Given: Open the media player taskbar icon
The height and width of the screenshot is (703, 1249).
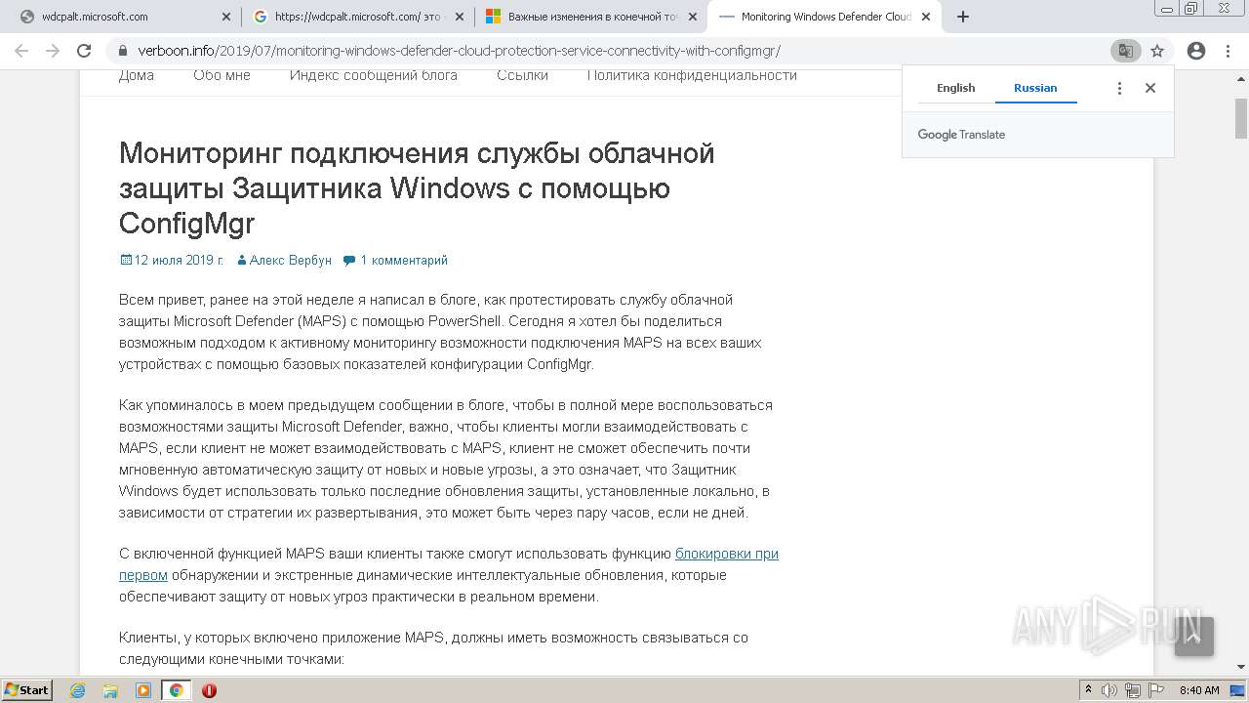Looking at the screenshot, I should 143,690.
